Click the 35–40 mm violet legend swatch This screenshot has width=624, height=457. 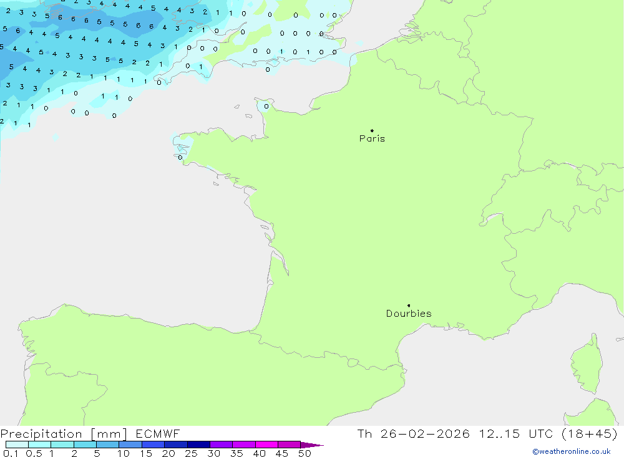coord(243,445)
